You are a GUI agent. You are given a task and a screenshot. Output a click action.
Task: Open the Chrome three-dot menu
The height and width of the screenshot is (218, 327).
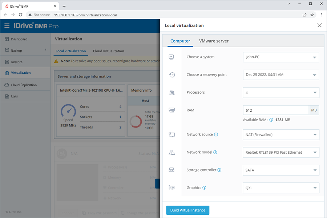coord(322,15)
